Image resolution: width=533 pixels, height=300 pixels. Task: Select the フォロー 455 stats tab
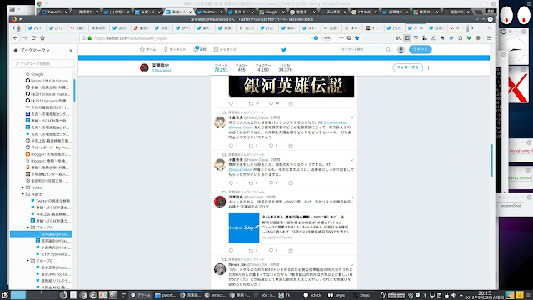pyautogui.click(x=242, y=67)
